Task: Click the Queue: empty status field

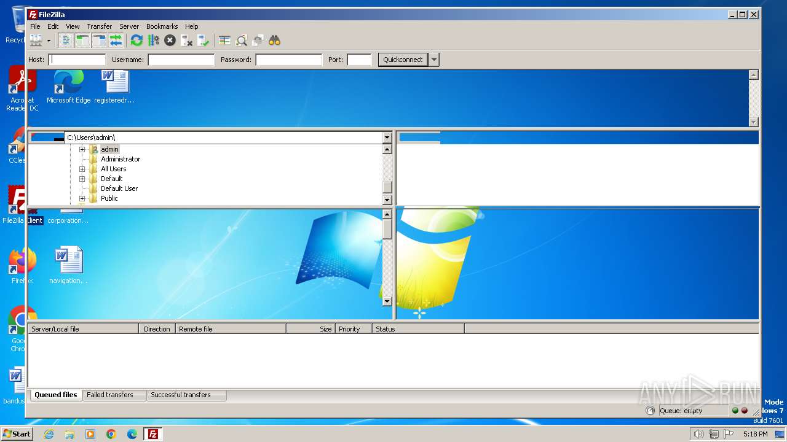Action: (x=694, y=411)
